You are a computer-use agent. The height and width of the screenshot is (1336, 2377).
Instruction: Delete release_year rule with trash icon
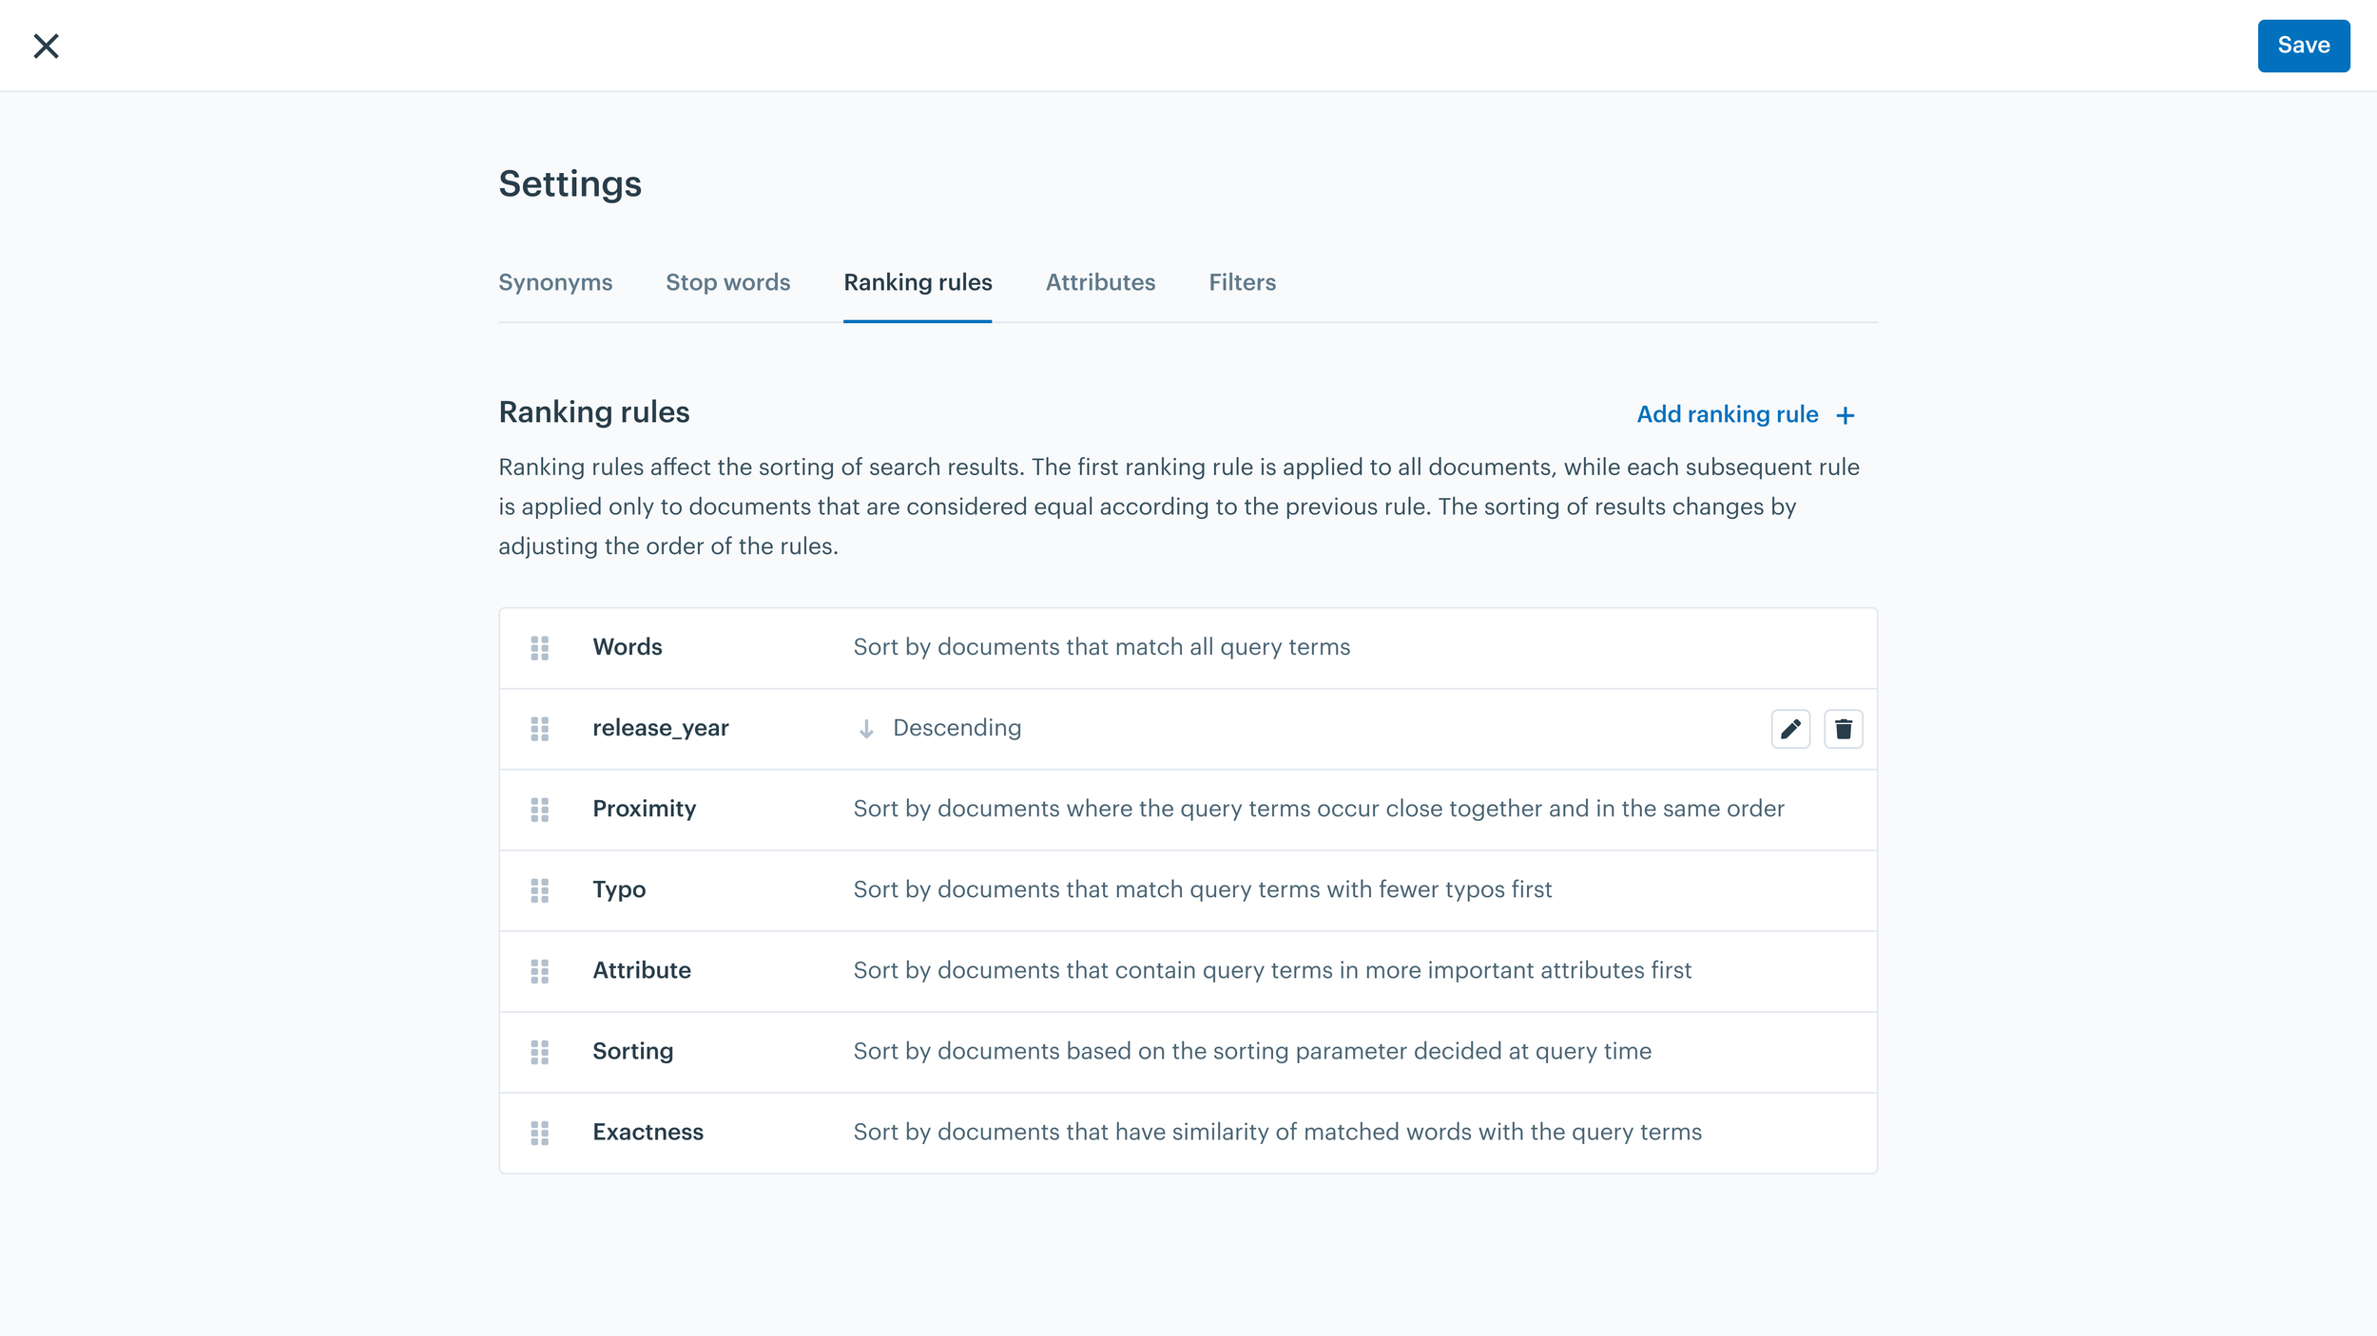pyautogui.click(x=1843, y=729)
